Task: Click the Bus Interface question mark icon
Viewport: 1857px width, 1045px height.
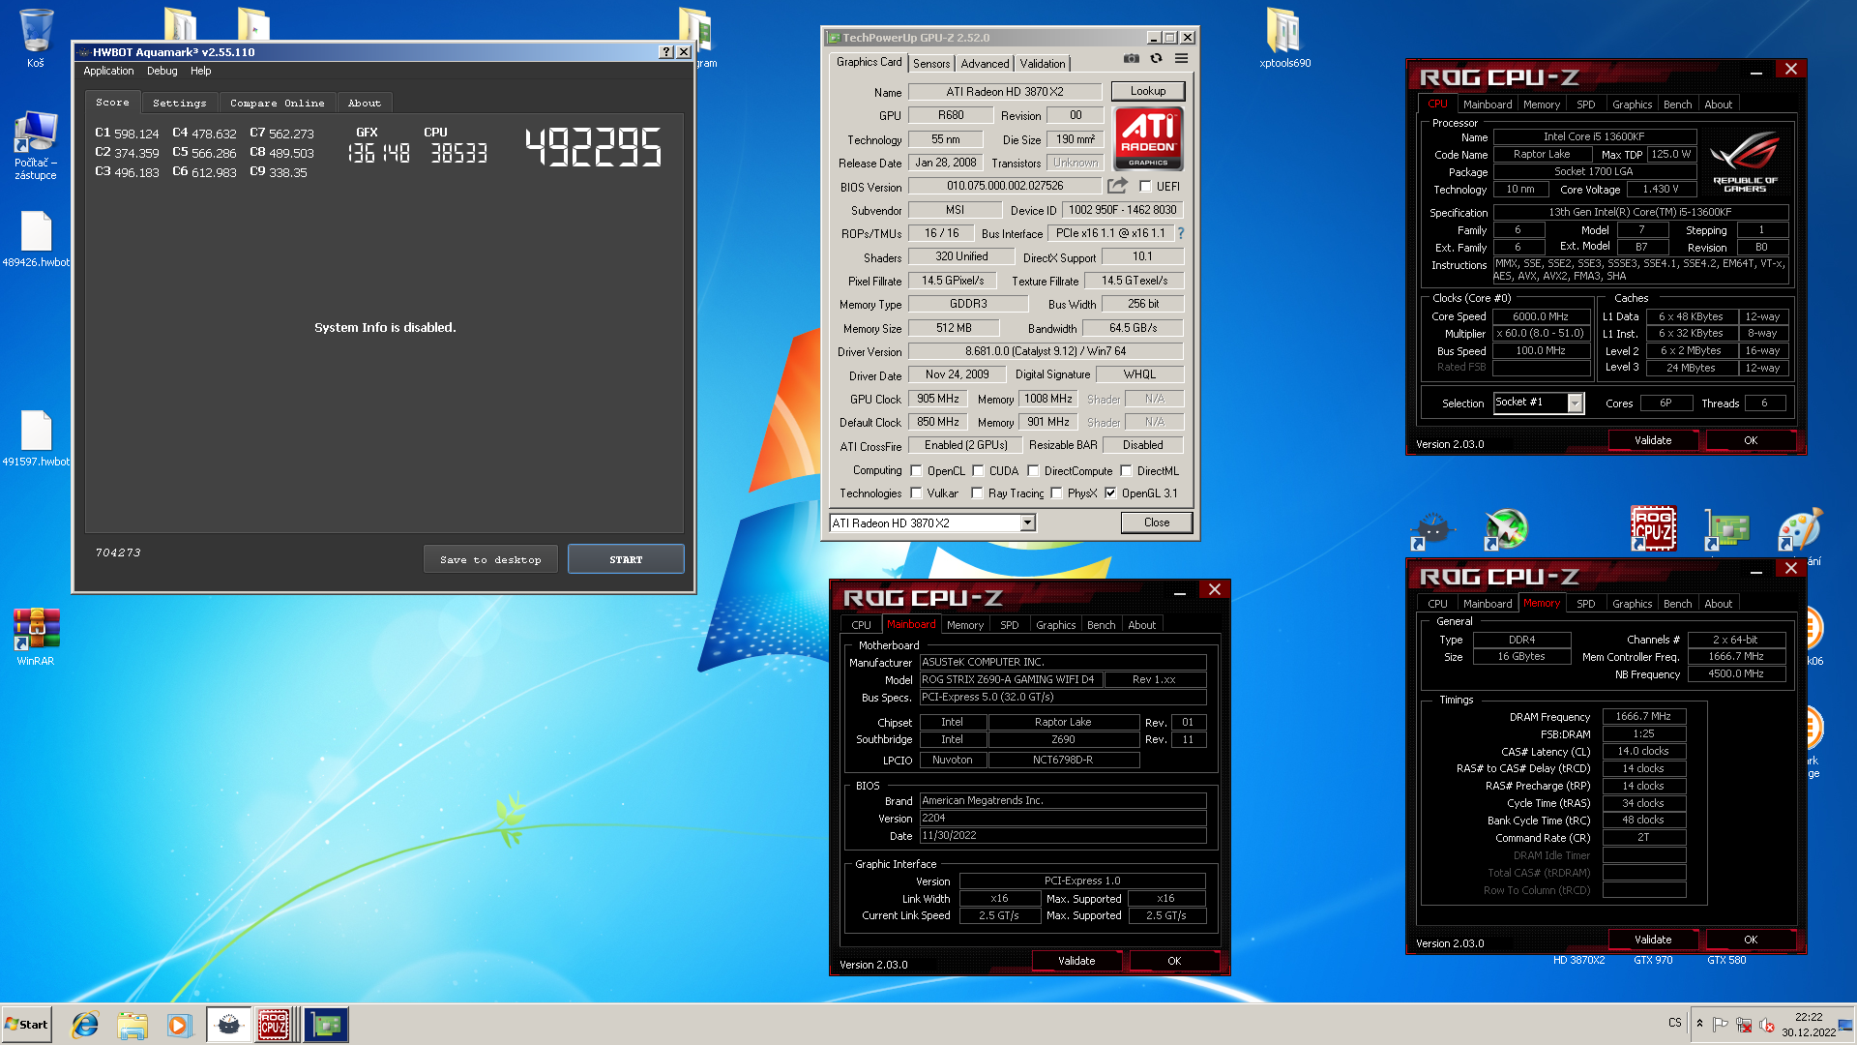Action: point(1181,233)
